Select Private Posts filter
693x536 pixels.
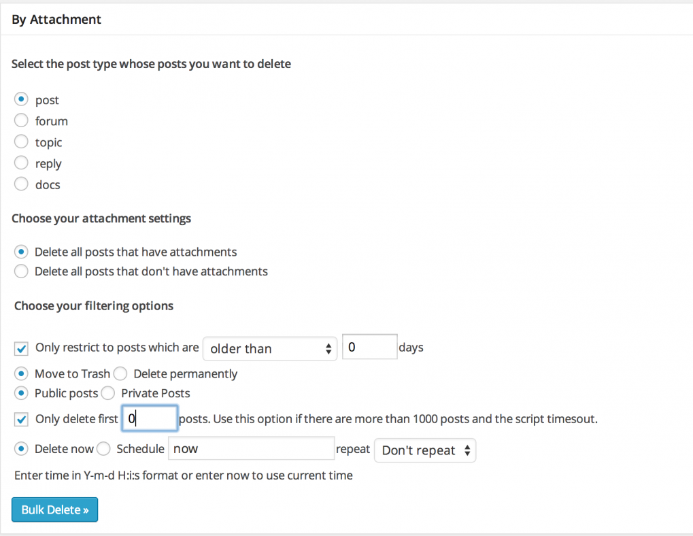[x=107, y=393]
